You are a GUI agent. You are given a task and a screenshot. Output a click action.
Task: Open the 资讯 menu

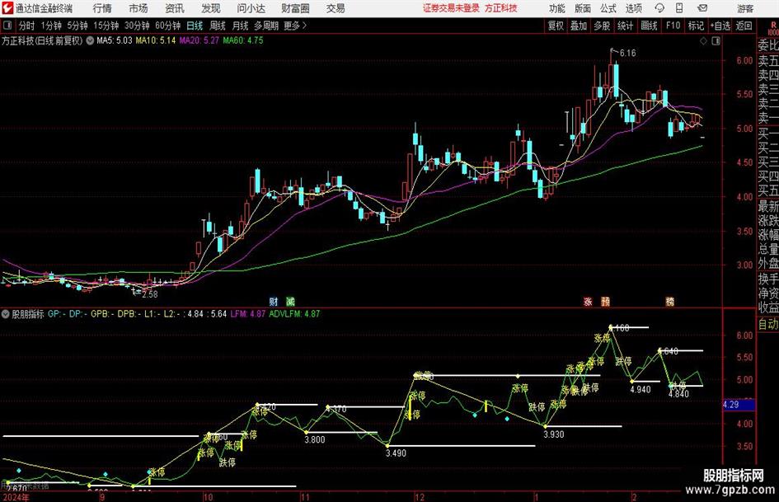point(175,8)
